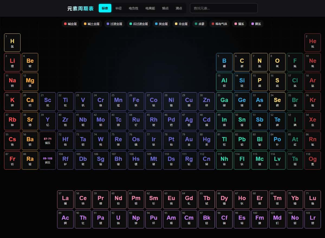Select the Hydrogen (H) element tile
Image resolution: width=325 pixels, height=238 pixels.
[x=12, y=43]
